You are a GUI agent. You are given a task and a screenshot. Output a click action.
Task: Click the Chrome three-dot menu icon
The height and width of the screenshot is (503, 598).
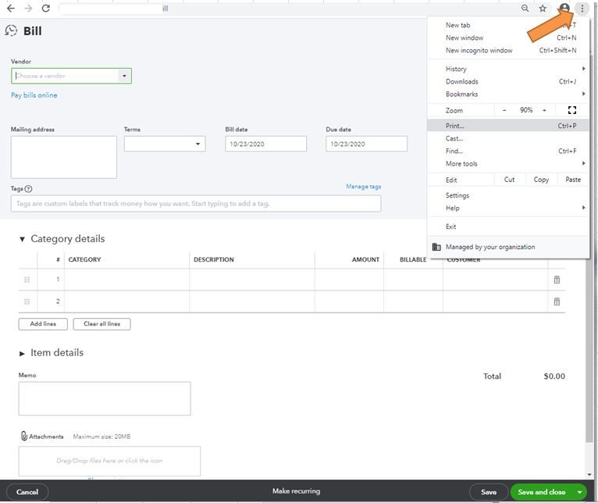pyautogui.click(x=582, y=8)
